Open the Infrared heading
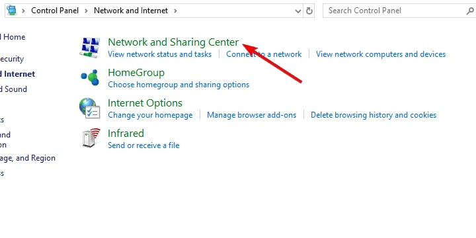The width and height of the screenshot is (476, 238). point(126,134)
